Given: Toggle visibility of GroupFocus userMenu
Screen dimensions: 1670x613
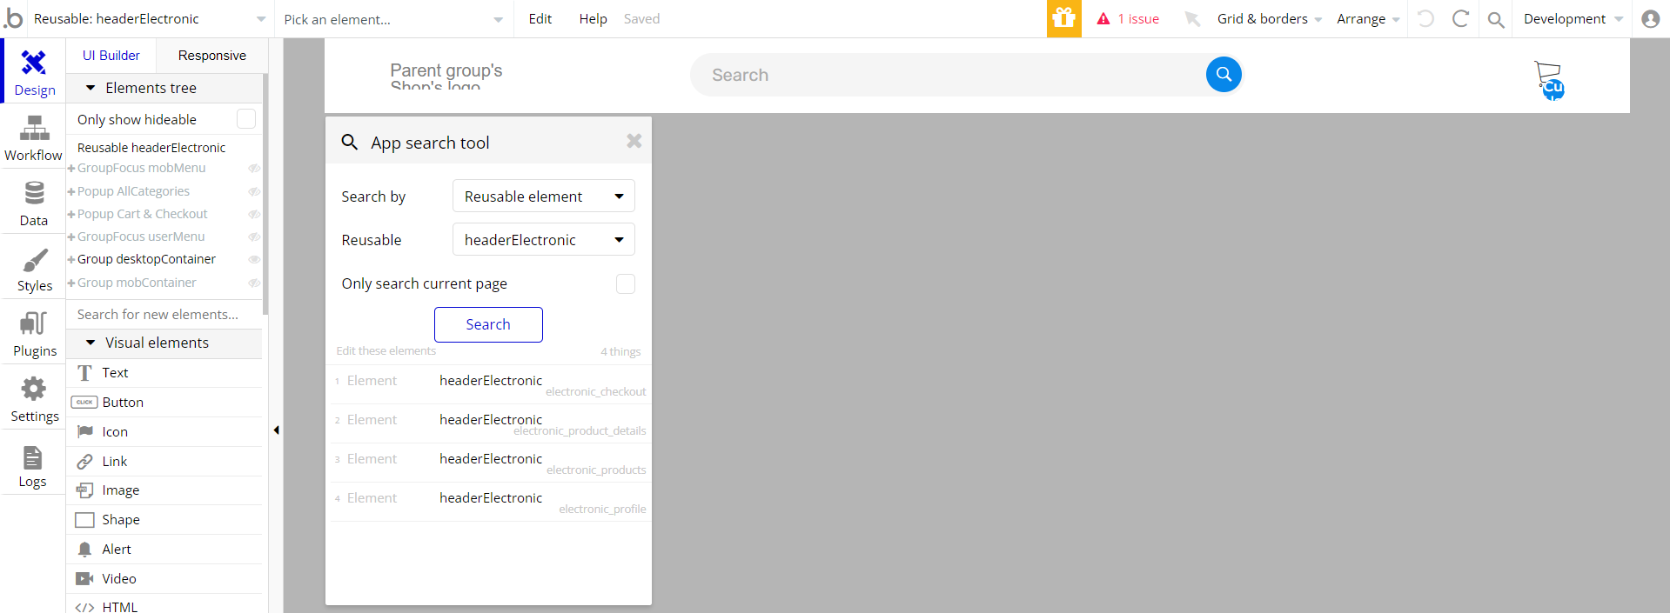Looking at the screenshot, I should (254, 237).
